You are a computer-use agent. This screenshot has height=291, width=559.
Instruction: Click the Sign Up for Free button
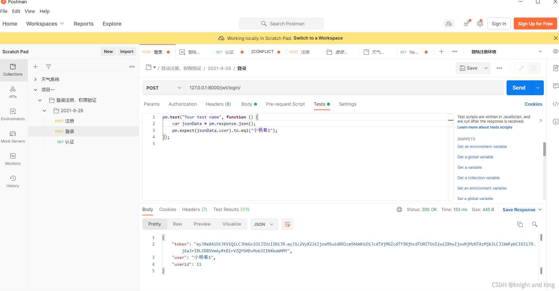535,24
